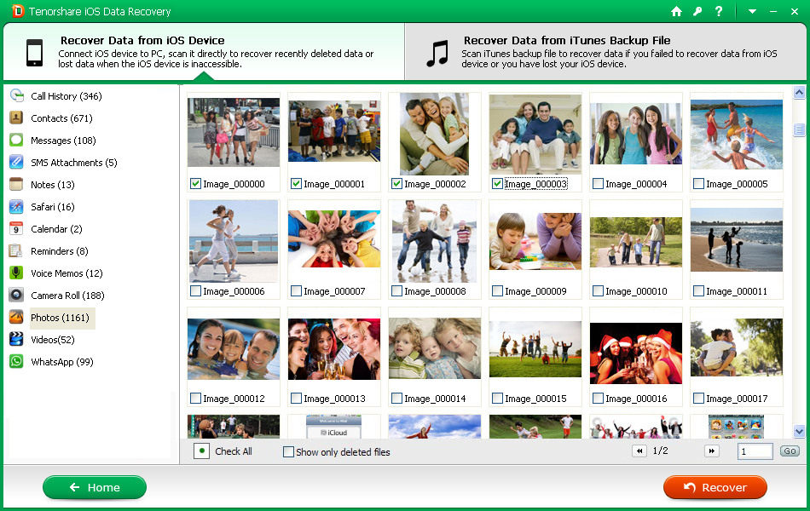Open help via question mark icon
This screenshot has height=511, width=810.
point(719,11)
